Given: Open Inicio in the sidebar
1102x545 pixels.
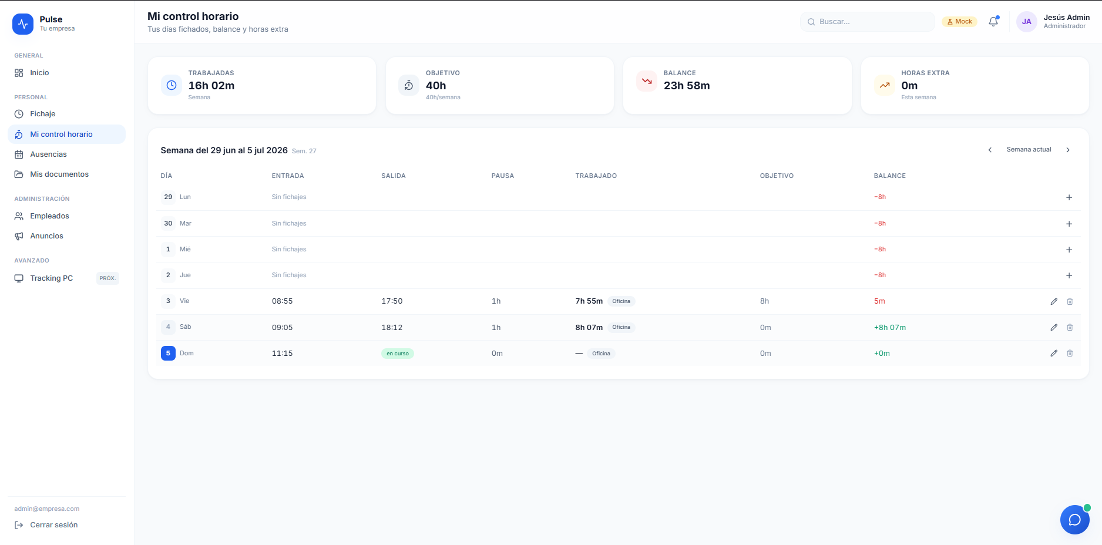Looking at the screenshot, I should tap(66, 73).
